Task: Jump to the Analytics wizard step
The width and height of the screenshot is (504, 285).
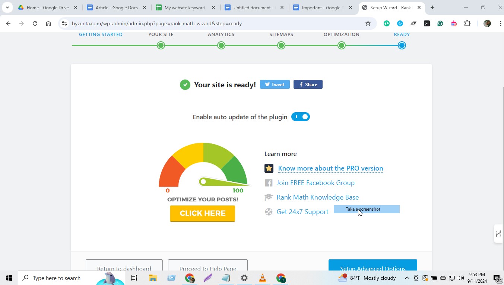Action: [x=221, y=45]
